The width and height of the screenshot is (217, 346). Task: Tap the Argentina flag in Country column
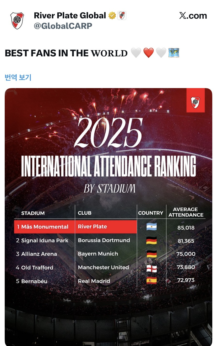pyautogui.click(x=151, y=227)
